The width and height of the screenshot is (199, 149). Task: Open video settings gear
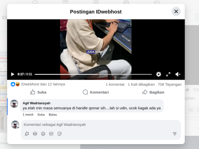[x=158, y=74]
